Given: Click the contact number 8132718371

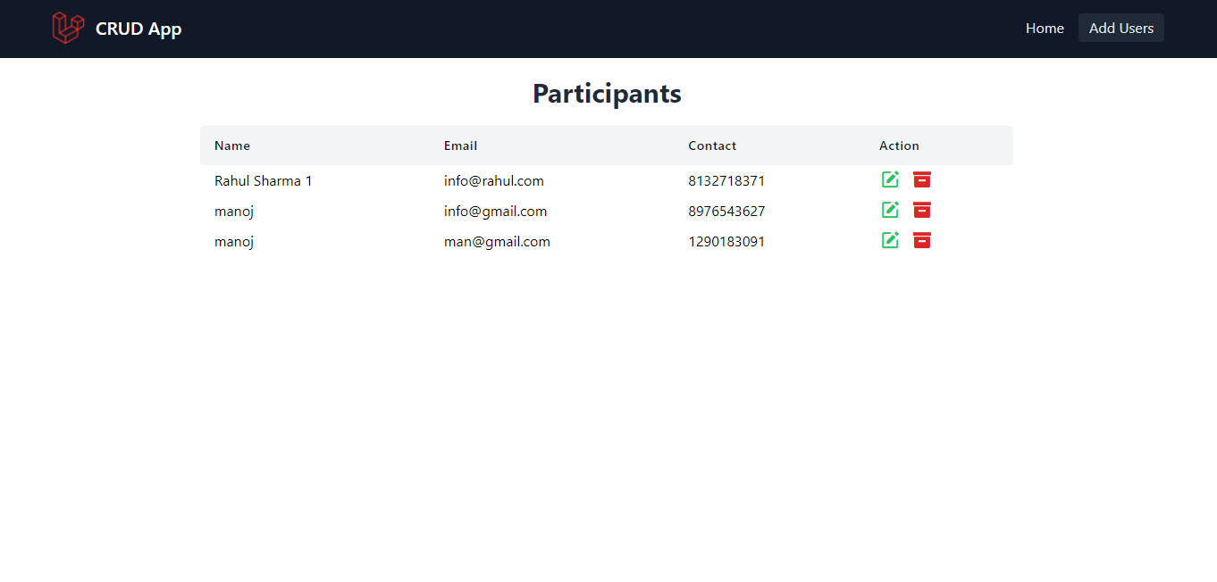Looking at the screenshot, I should 726,180.
